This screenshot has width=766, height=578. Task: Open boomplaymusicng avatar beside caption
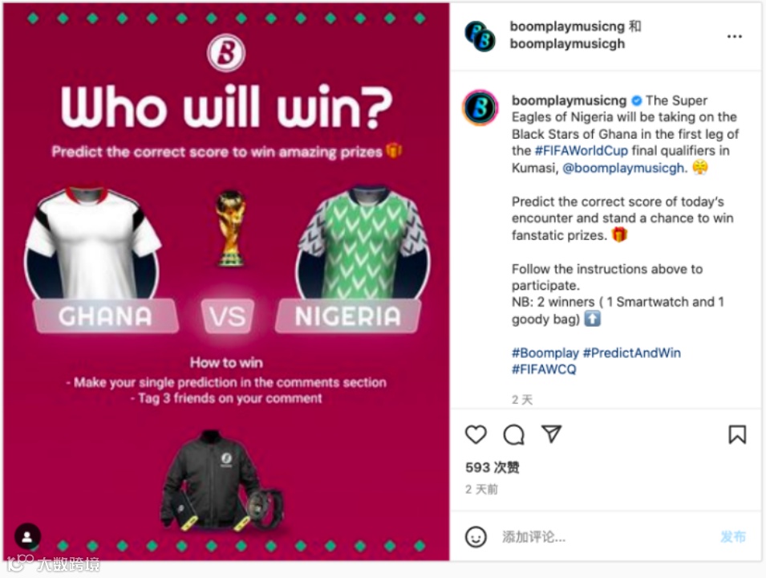tap(480, 108)
